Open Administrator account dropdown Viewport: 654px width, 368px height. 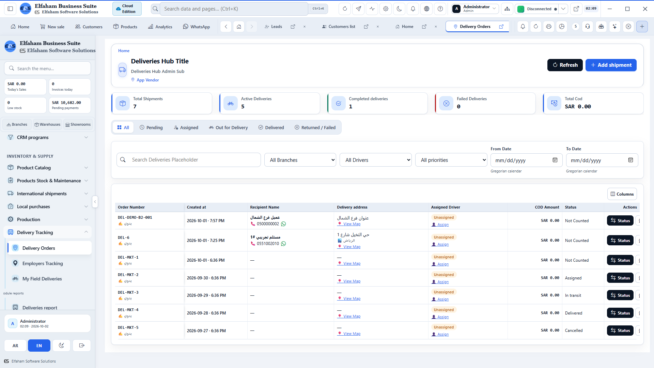click(475, 9)
